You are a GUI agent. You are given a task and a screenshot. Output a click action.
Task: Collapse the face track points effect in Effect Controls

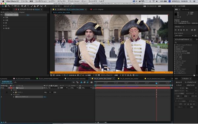tap(1, 15)
